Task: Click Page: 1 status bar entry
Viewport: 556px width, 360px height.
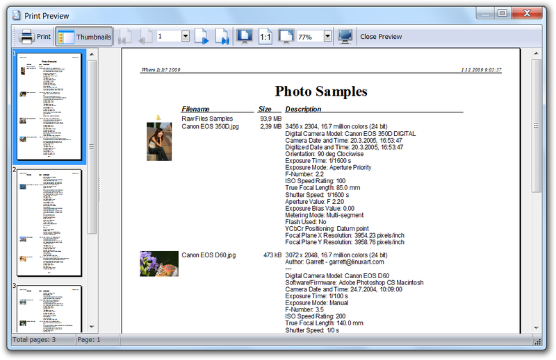Action: click(x=89, y=340)
